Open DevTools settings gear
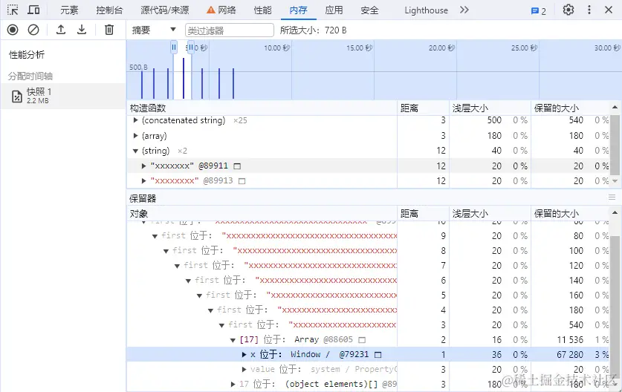Viewport: 622px width, 392px height. coord(568,10)
